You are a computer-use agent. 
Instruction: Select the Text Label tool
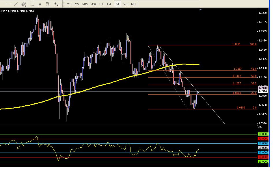tap(48, 4)
